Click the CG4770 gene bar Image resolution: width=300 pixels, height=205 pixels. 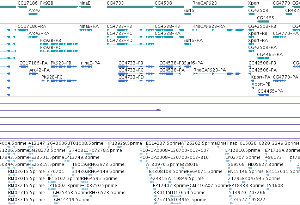tap(279, 7)
